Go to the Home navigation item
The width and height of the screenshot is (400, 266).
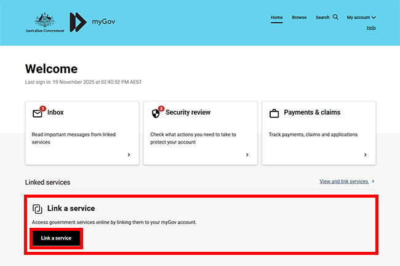(277, 17)
